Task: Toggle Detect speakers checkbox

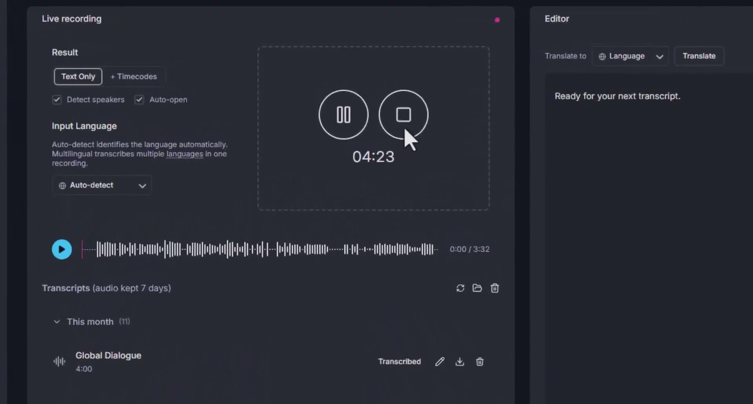Action: click(x=57, y=99)
